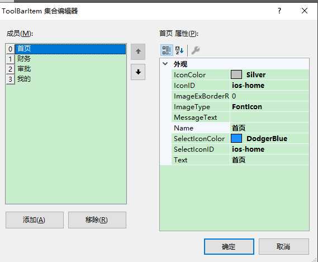Viewport: 318px width, 262px height.
Task: Click the index 2 cell beside 审批
Action: click(x=10, y=69)
